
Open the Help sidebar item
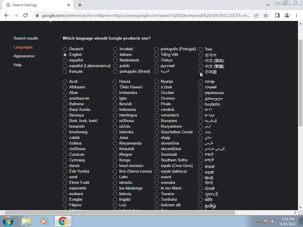(x=17, y=65)
